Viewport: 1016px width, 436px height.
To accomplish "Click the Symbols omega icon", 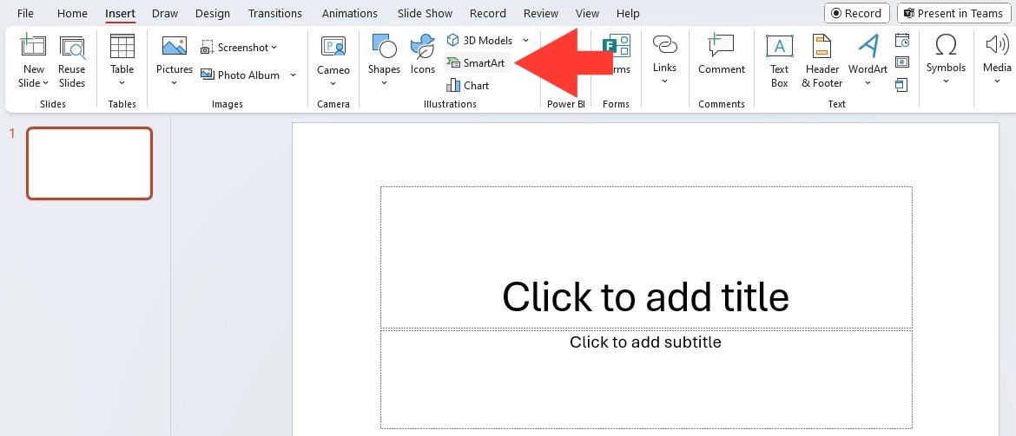I will tap(946, 46).
